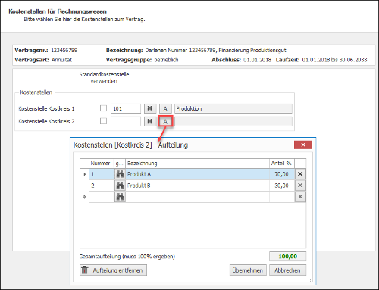The image size is (379, 290).
Task: Open cost center search for Kostkreis 1
Action: click(150, 108)
